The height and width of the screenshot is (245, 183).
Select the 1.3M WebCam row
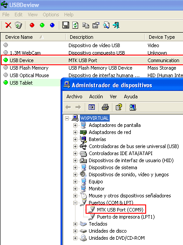tap(92, 52)
